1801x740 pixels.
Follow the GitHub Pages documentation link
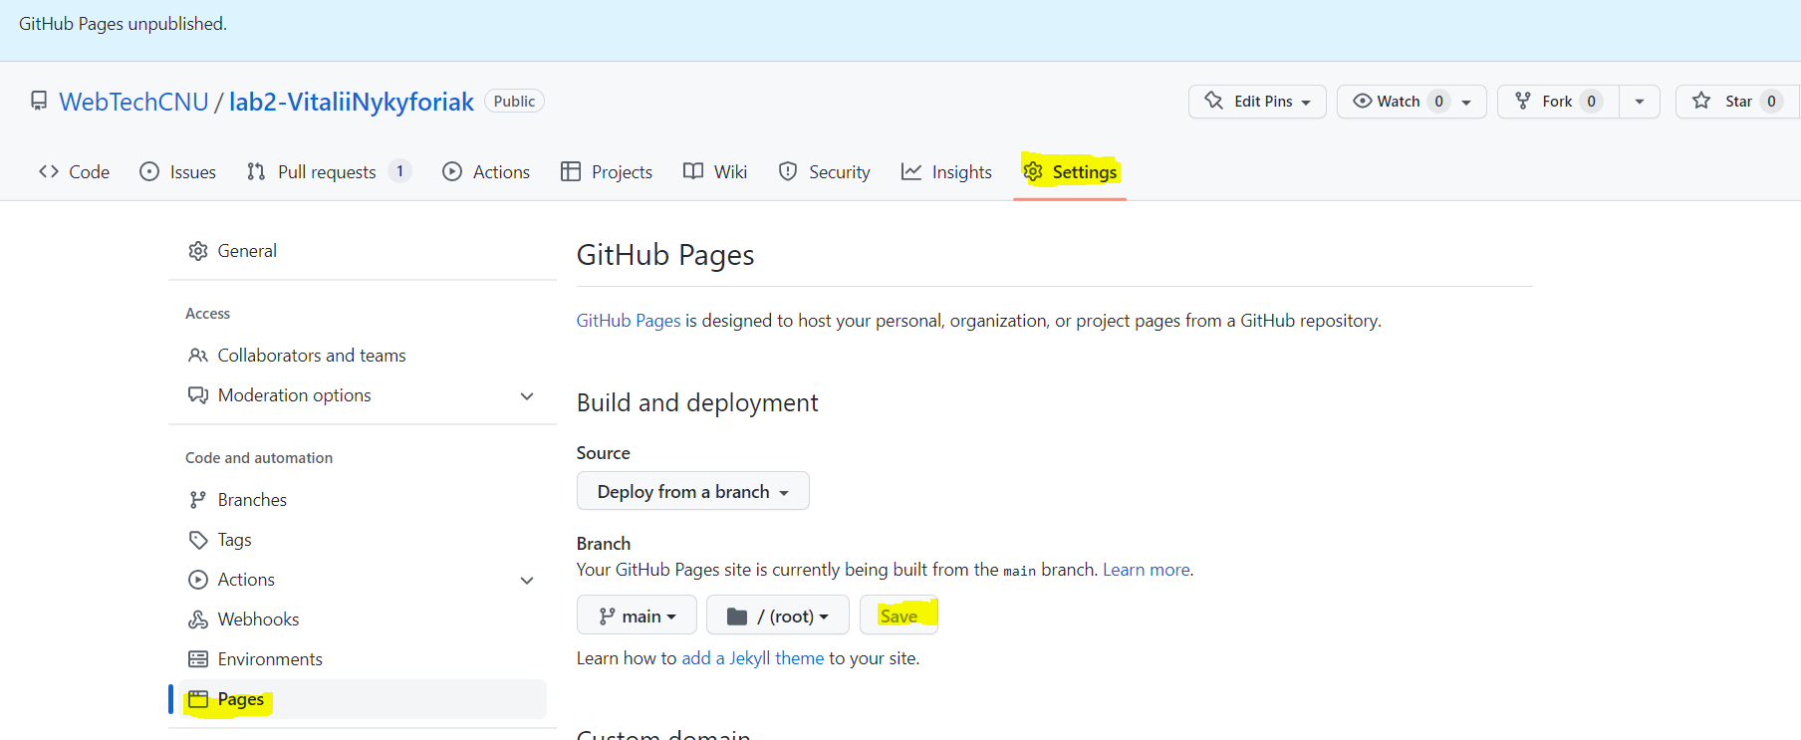coord(629,321)
